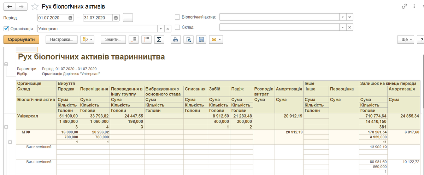Send report by email icon
Image resolution: width=424 pixels, height=175 pixels.
click(216, 39)
